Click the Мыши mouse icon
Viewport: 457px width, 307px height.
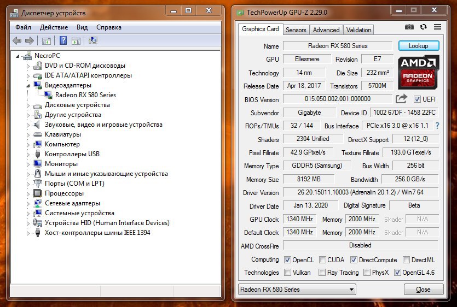tap(38, 174)
